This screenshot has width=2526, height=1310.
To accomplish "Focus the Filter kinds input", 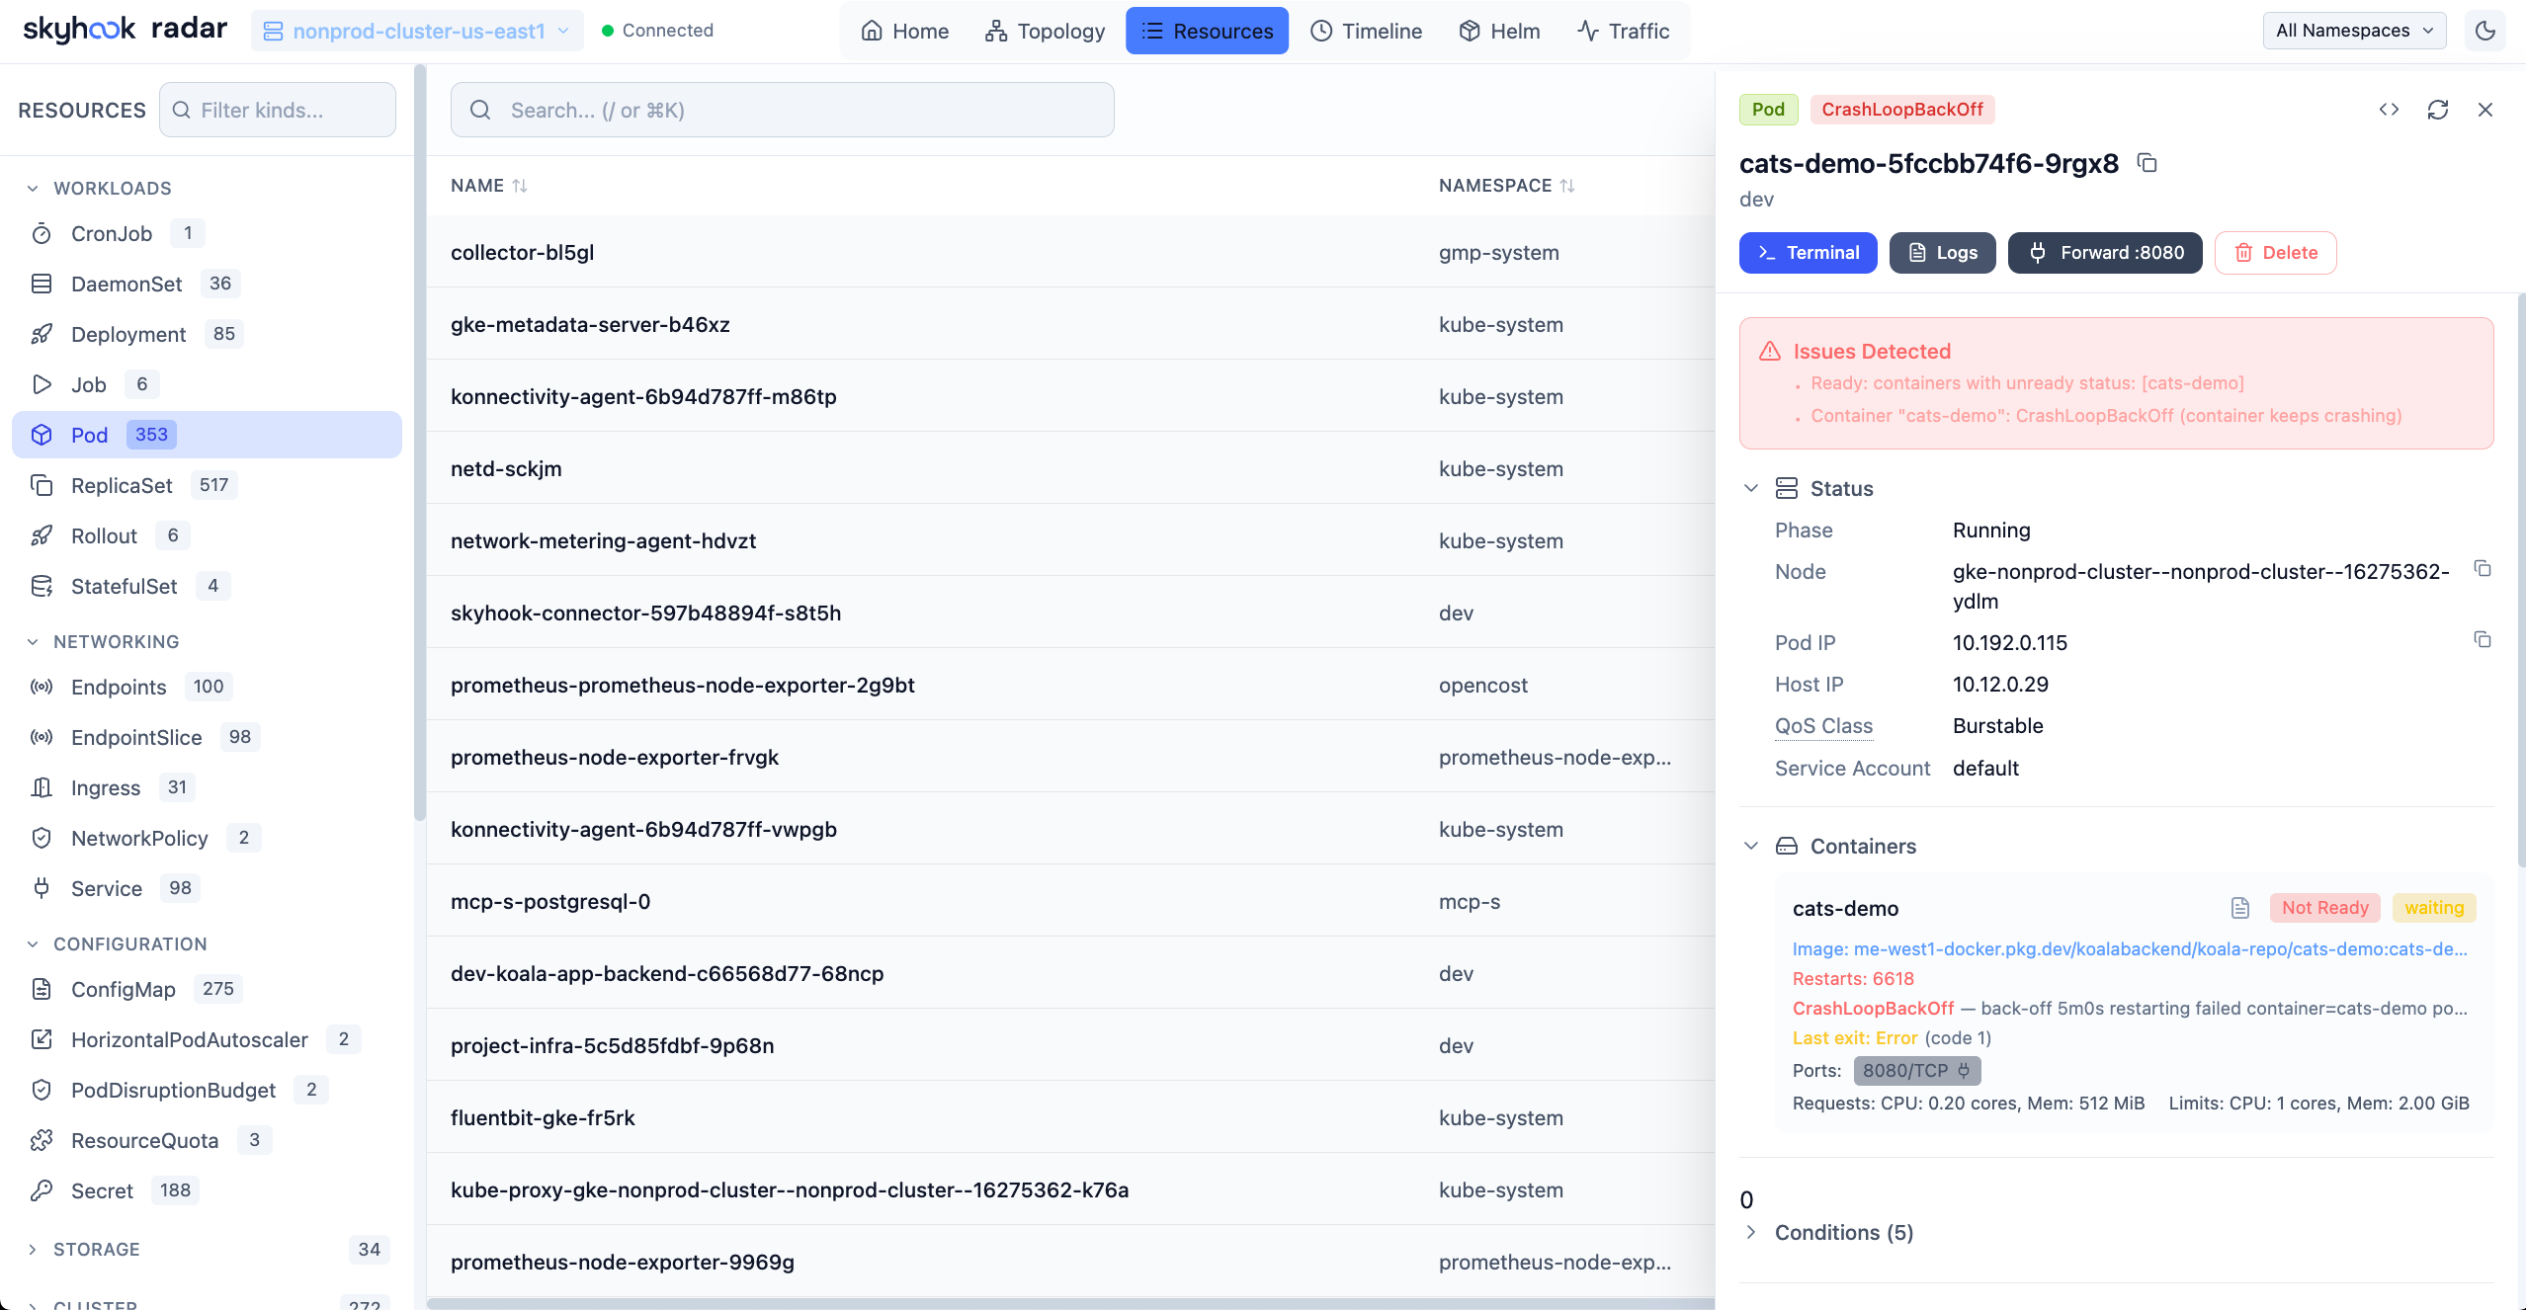I will pos(278,110).
